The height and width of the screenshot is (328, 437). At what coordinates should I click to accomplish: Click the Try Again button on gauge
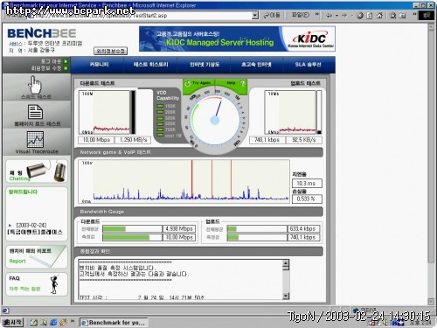click(198, 83)
